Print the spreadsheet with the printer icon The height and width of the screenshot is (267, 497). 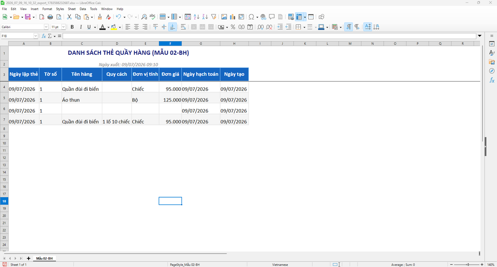pyautogui.click(x=50, y=17)
